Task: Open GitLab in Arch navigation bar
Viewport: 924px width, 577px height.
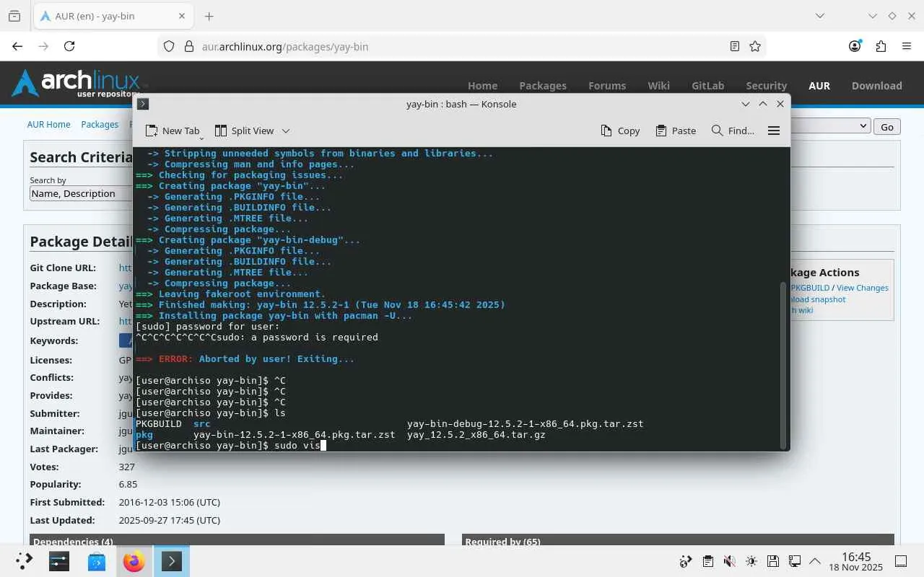Action: [x=707, y=85]
